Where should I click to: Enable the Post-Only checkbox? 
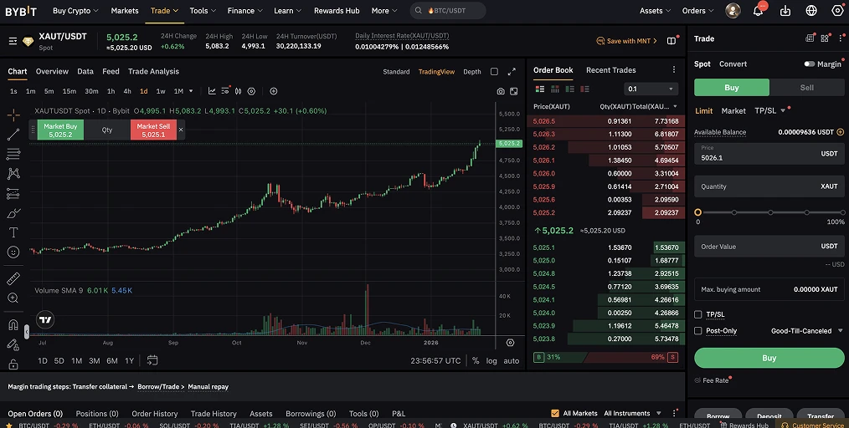[x=698, y=331]
